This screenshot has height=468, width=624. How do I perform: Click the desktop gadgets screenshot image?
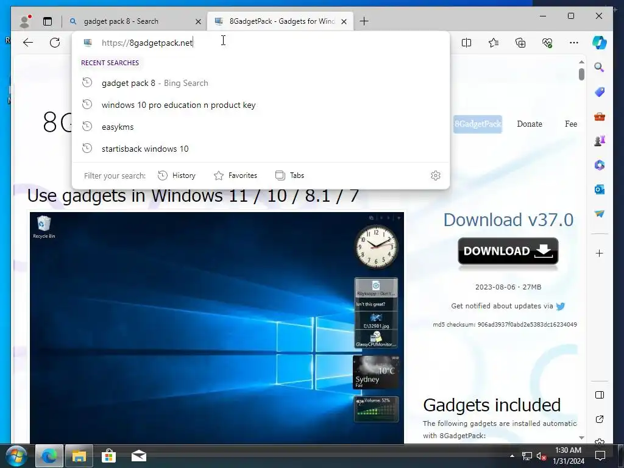[x=217, y=328]
